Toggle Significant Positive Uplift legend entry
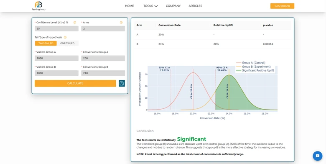The image size is (326, 164). tap(255, 71)
